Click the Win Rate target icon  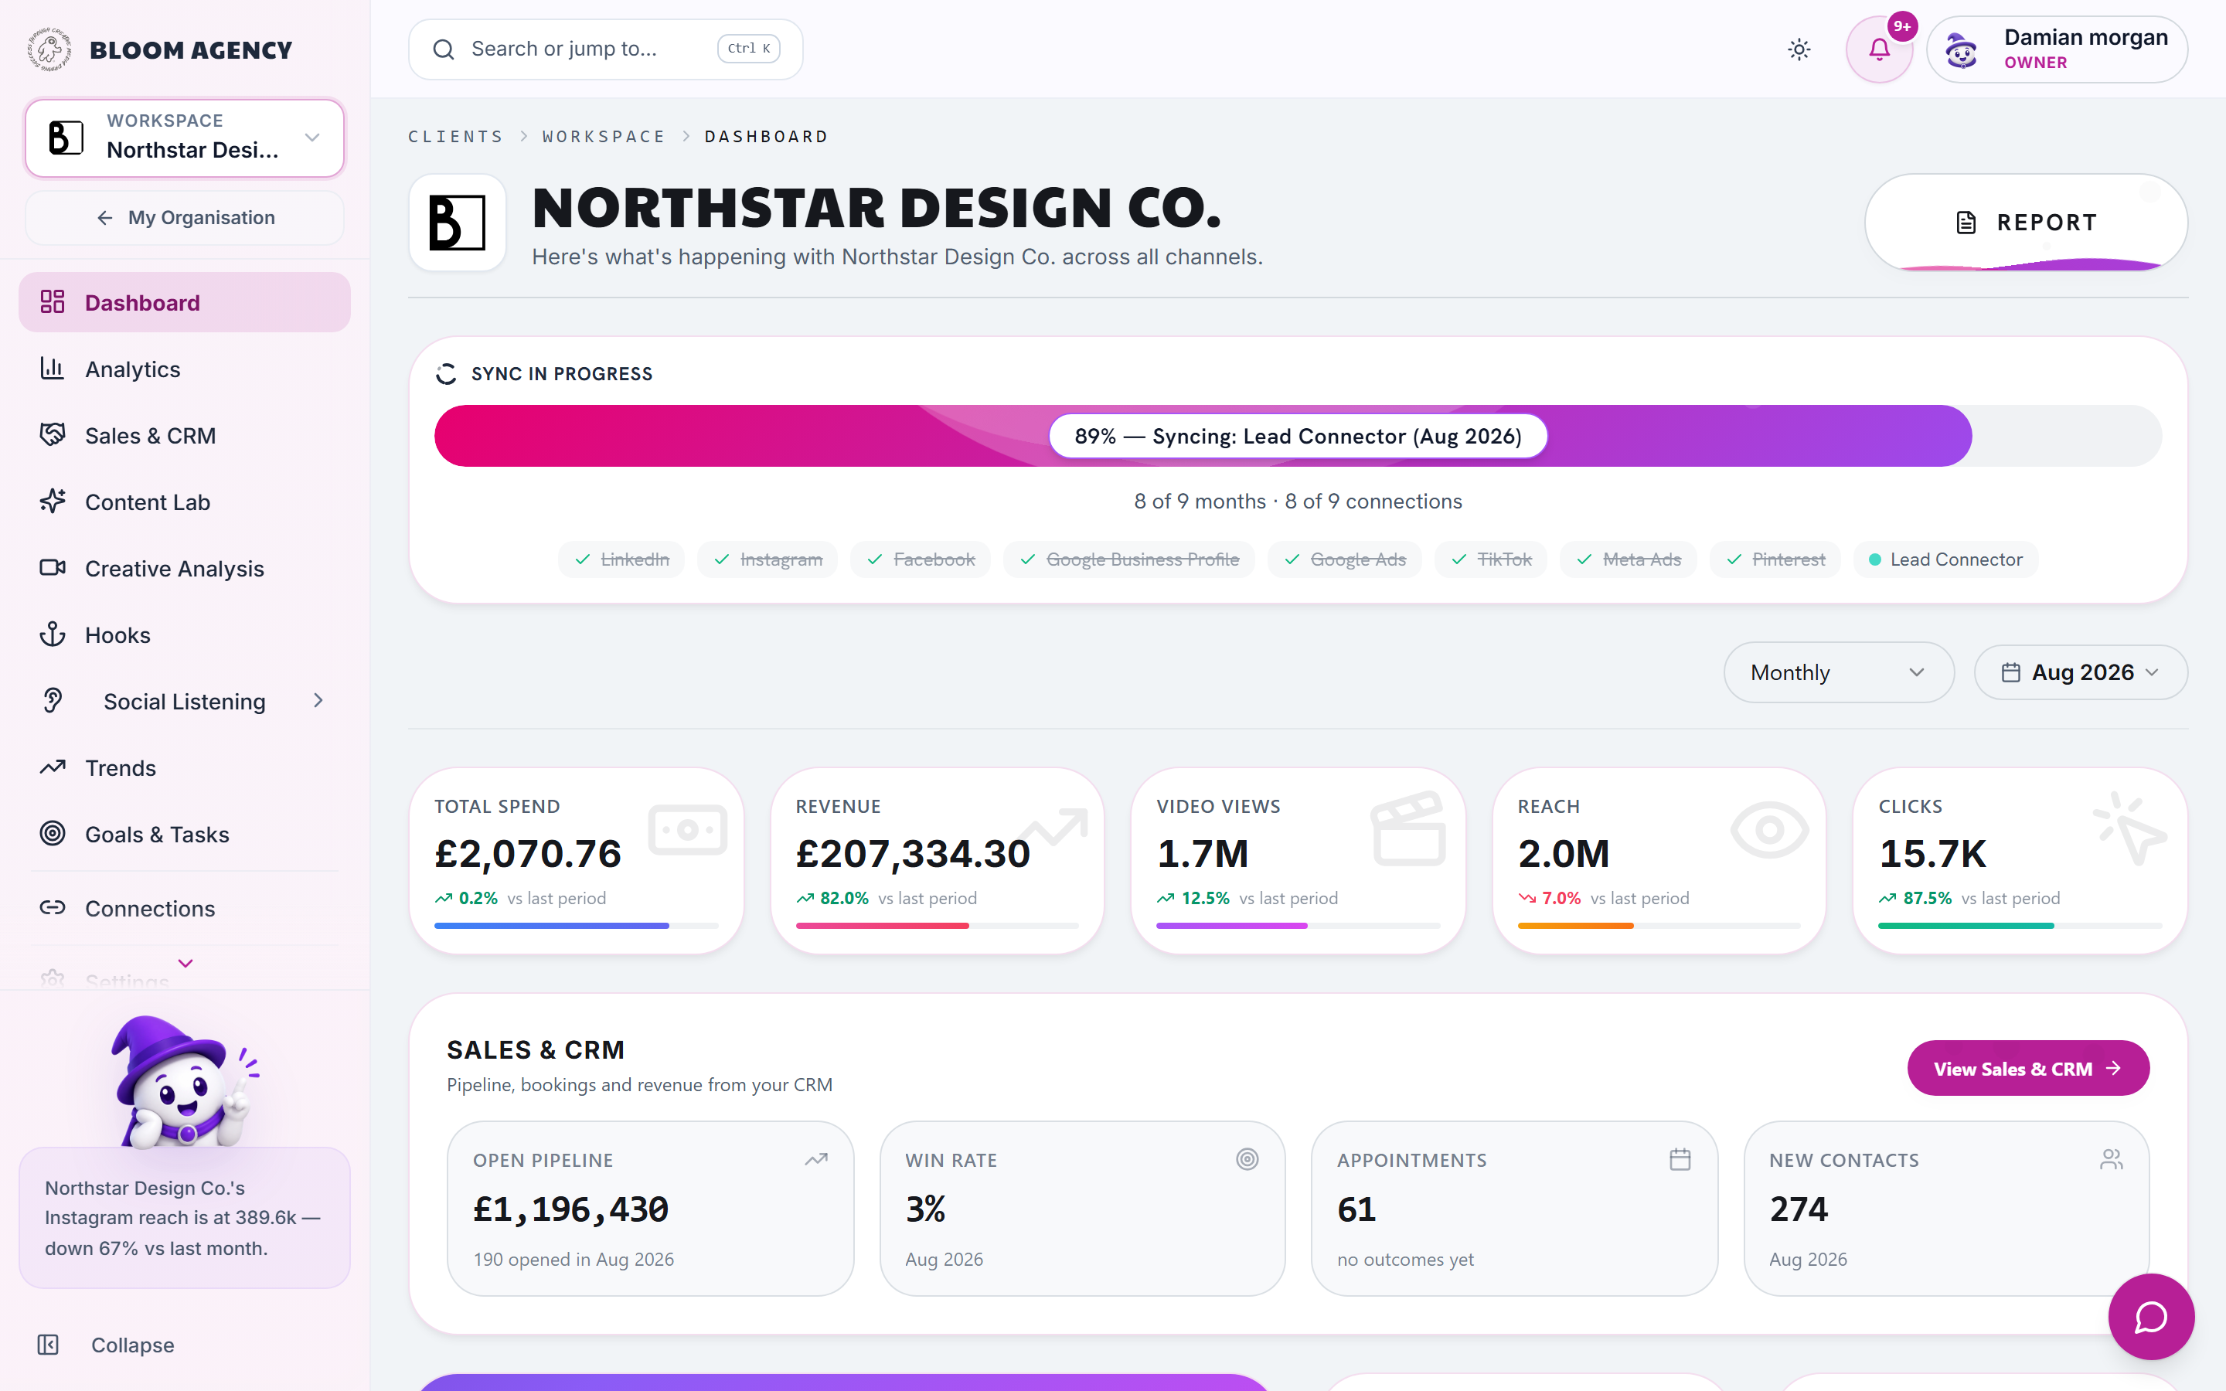point(1247,1159)
